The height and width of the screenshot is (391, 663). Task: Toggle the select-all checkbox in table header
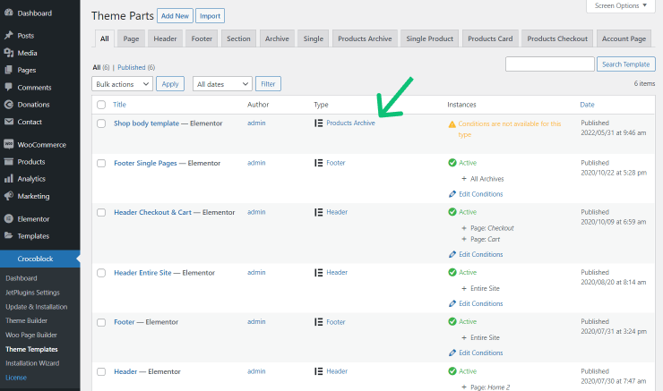101,105
